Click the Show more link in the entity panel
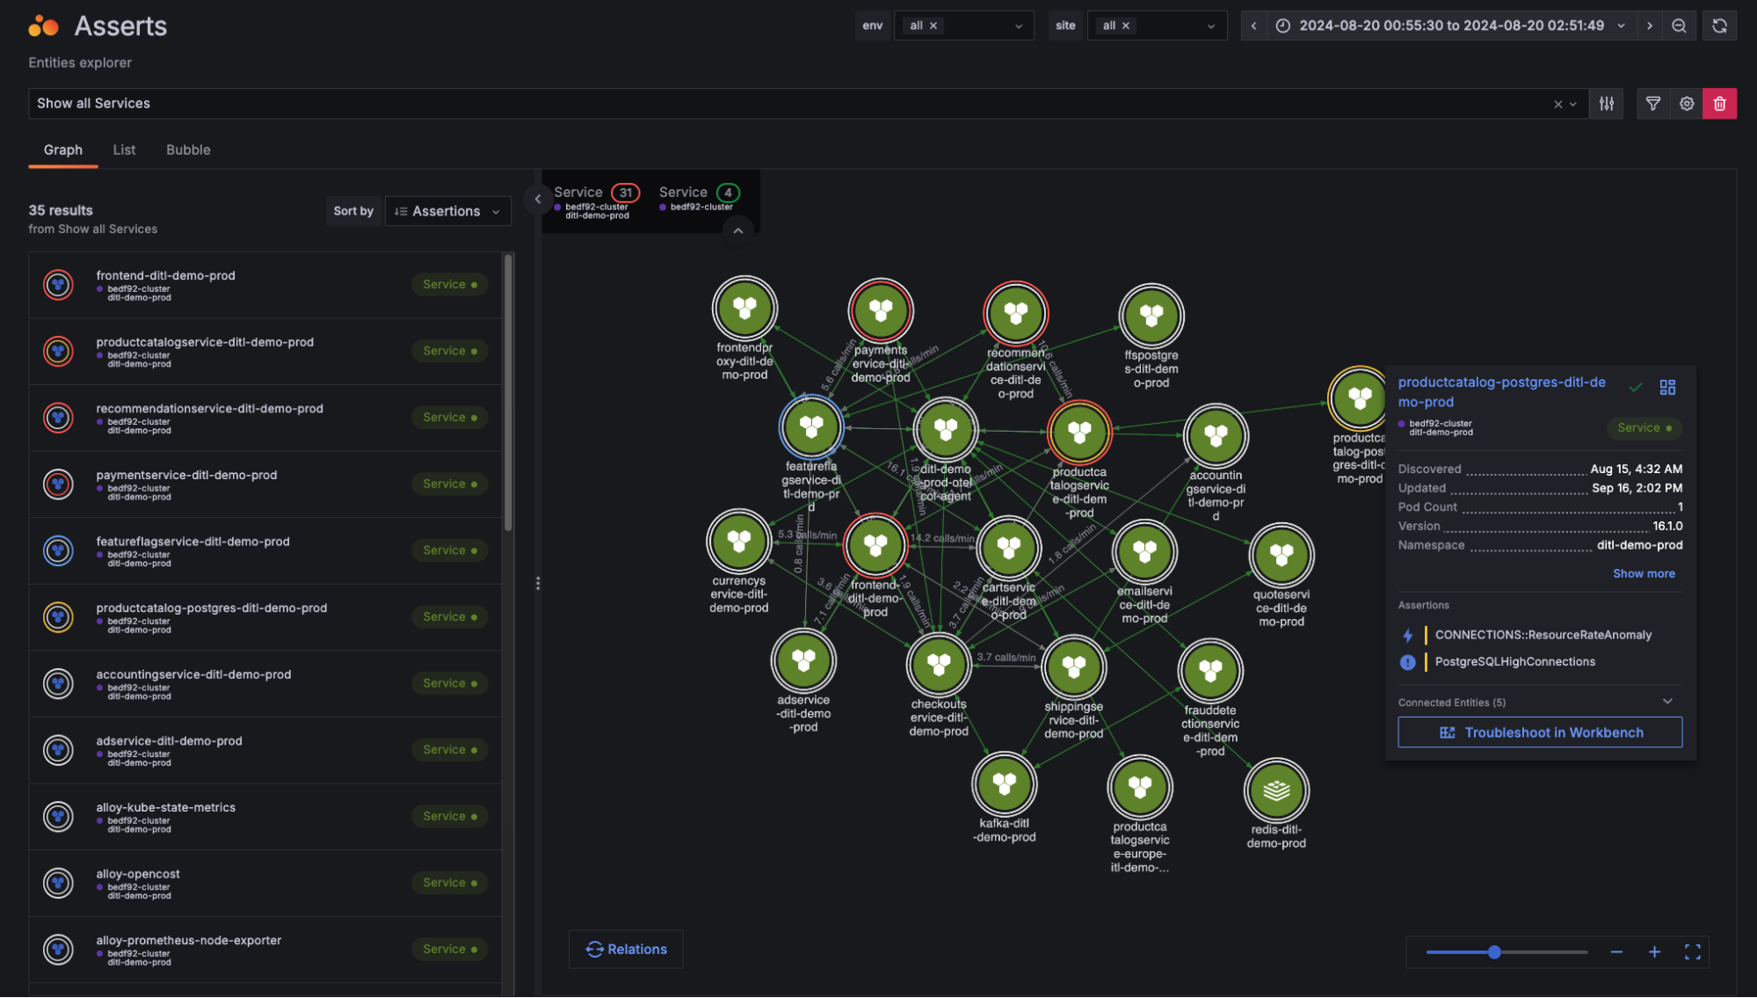Screen dimensions: 1757x998 point(1643,573)
